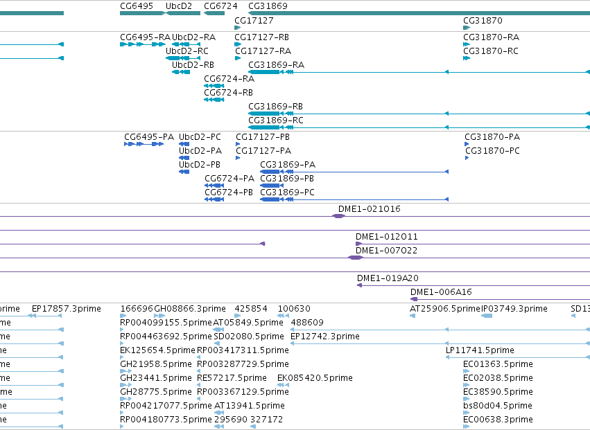Select EST AT25906.5prime label

[x=445, y=309]
